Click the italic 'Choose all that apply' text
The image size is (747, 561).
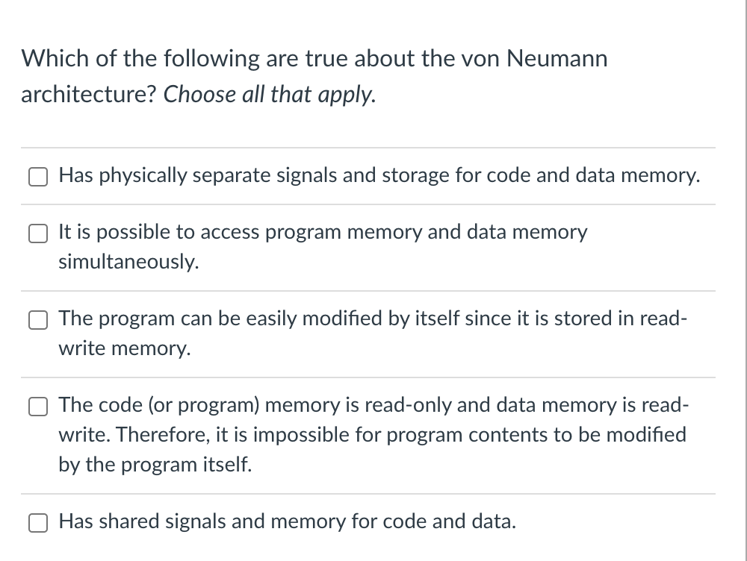pos(269,95)
